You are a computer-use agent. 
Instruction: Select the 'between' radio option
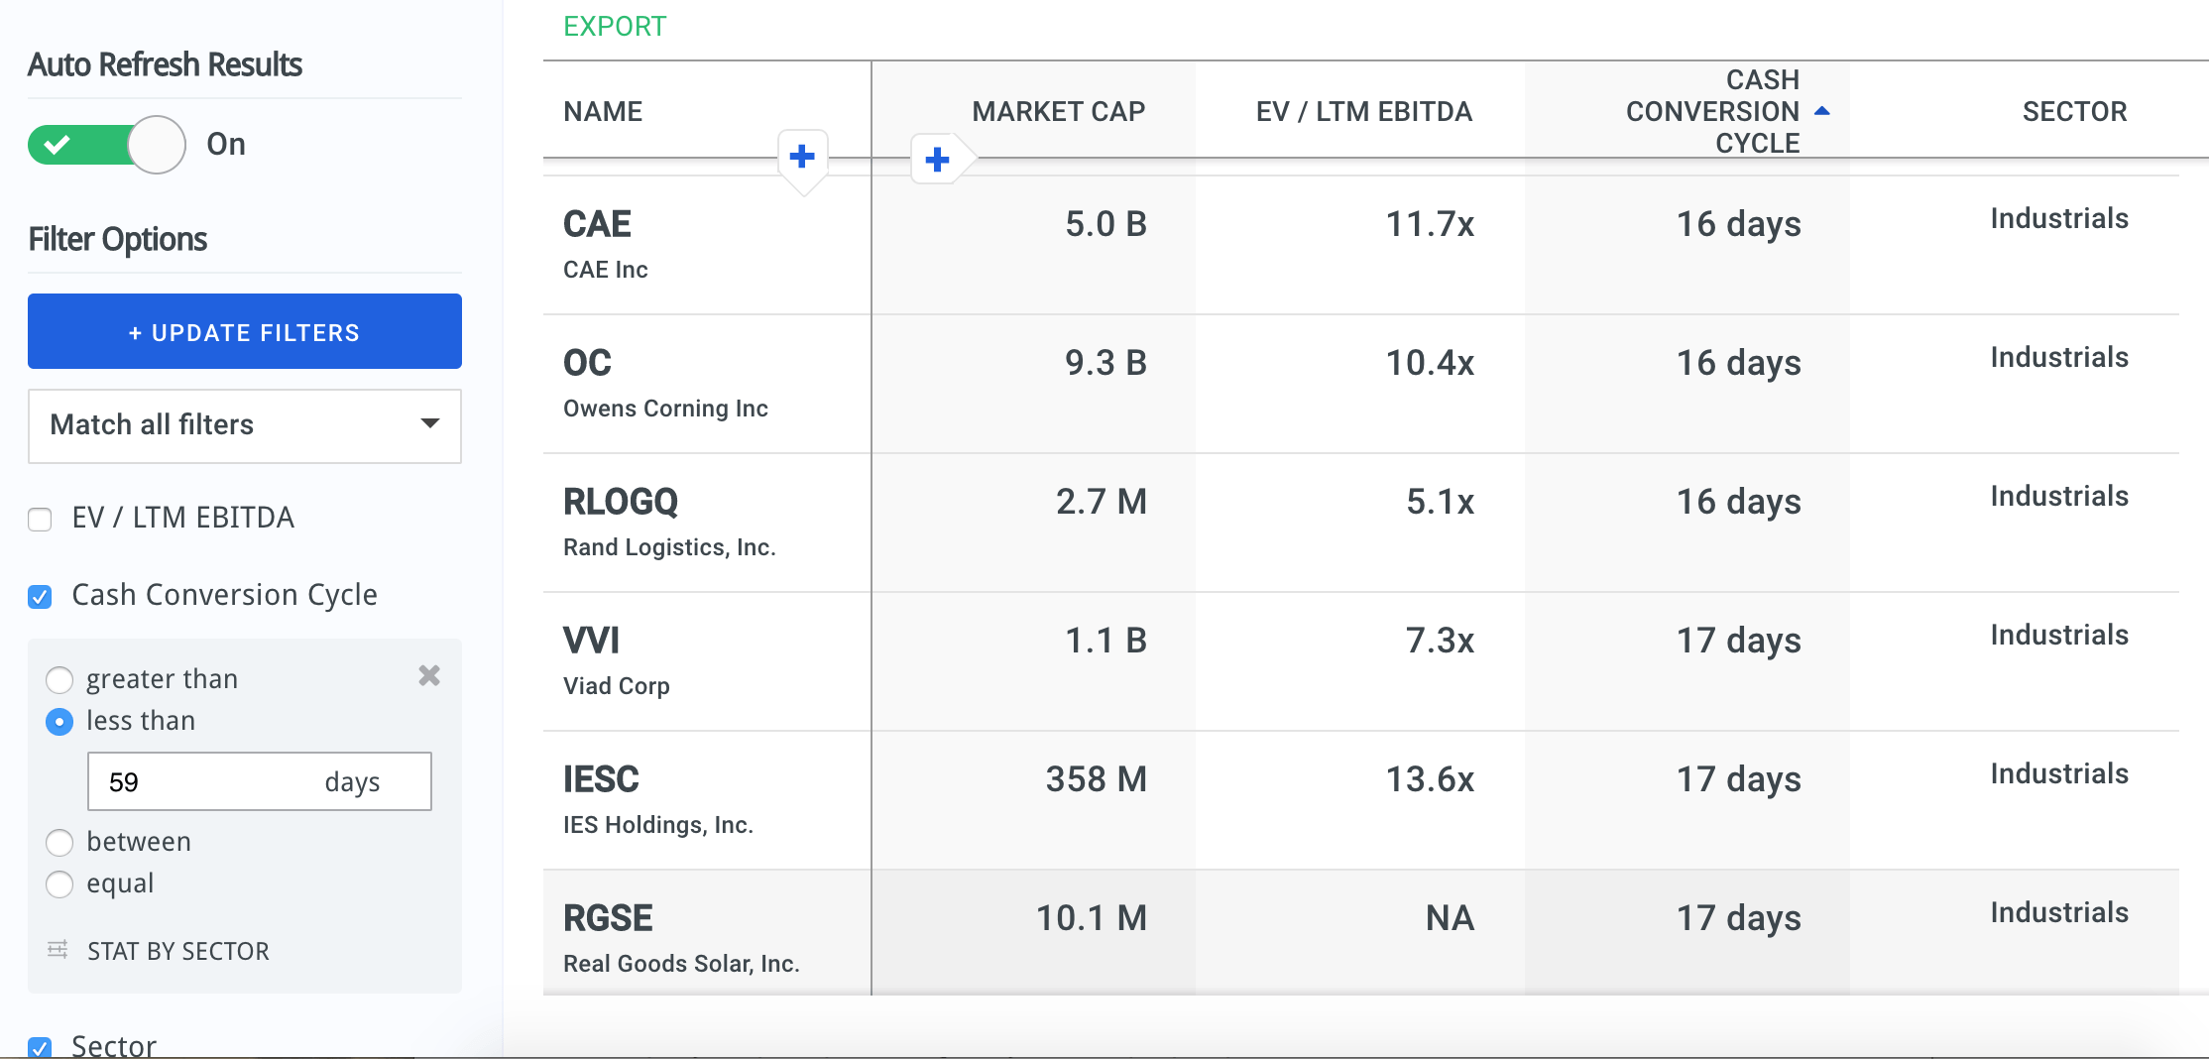59,843
